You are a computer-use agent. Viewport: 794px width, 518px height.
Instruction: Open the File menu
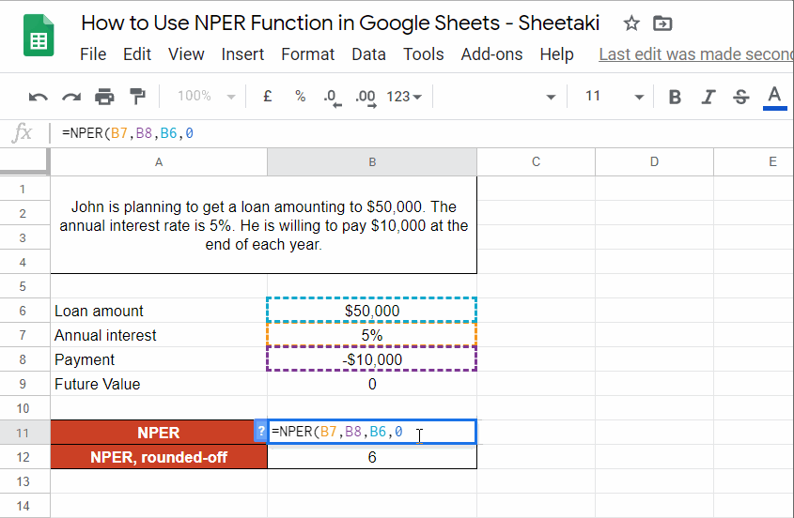coord(93,54)
